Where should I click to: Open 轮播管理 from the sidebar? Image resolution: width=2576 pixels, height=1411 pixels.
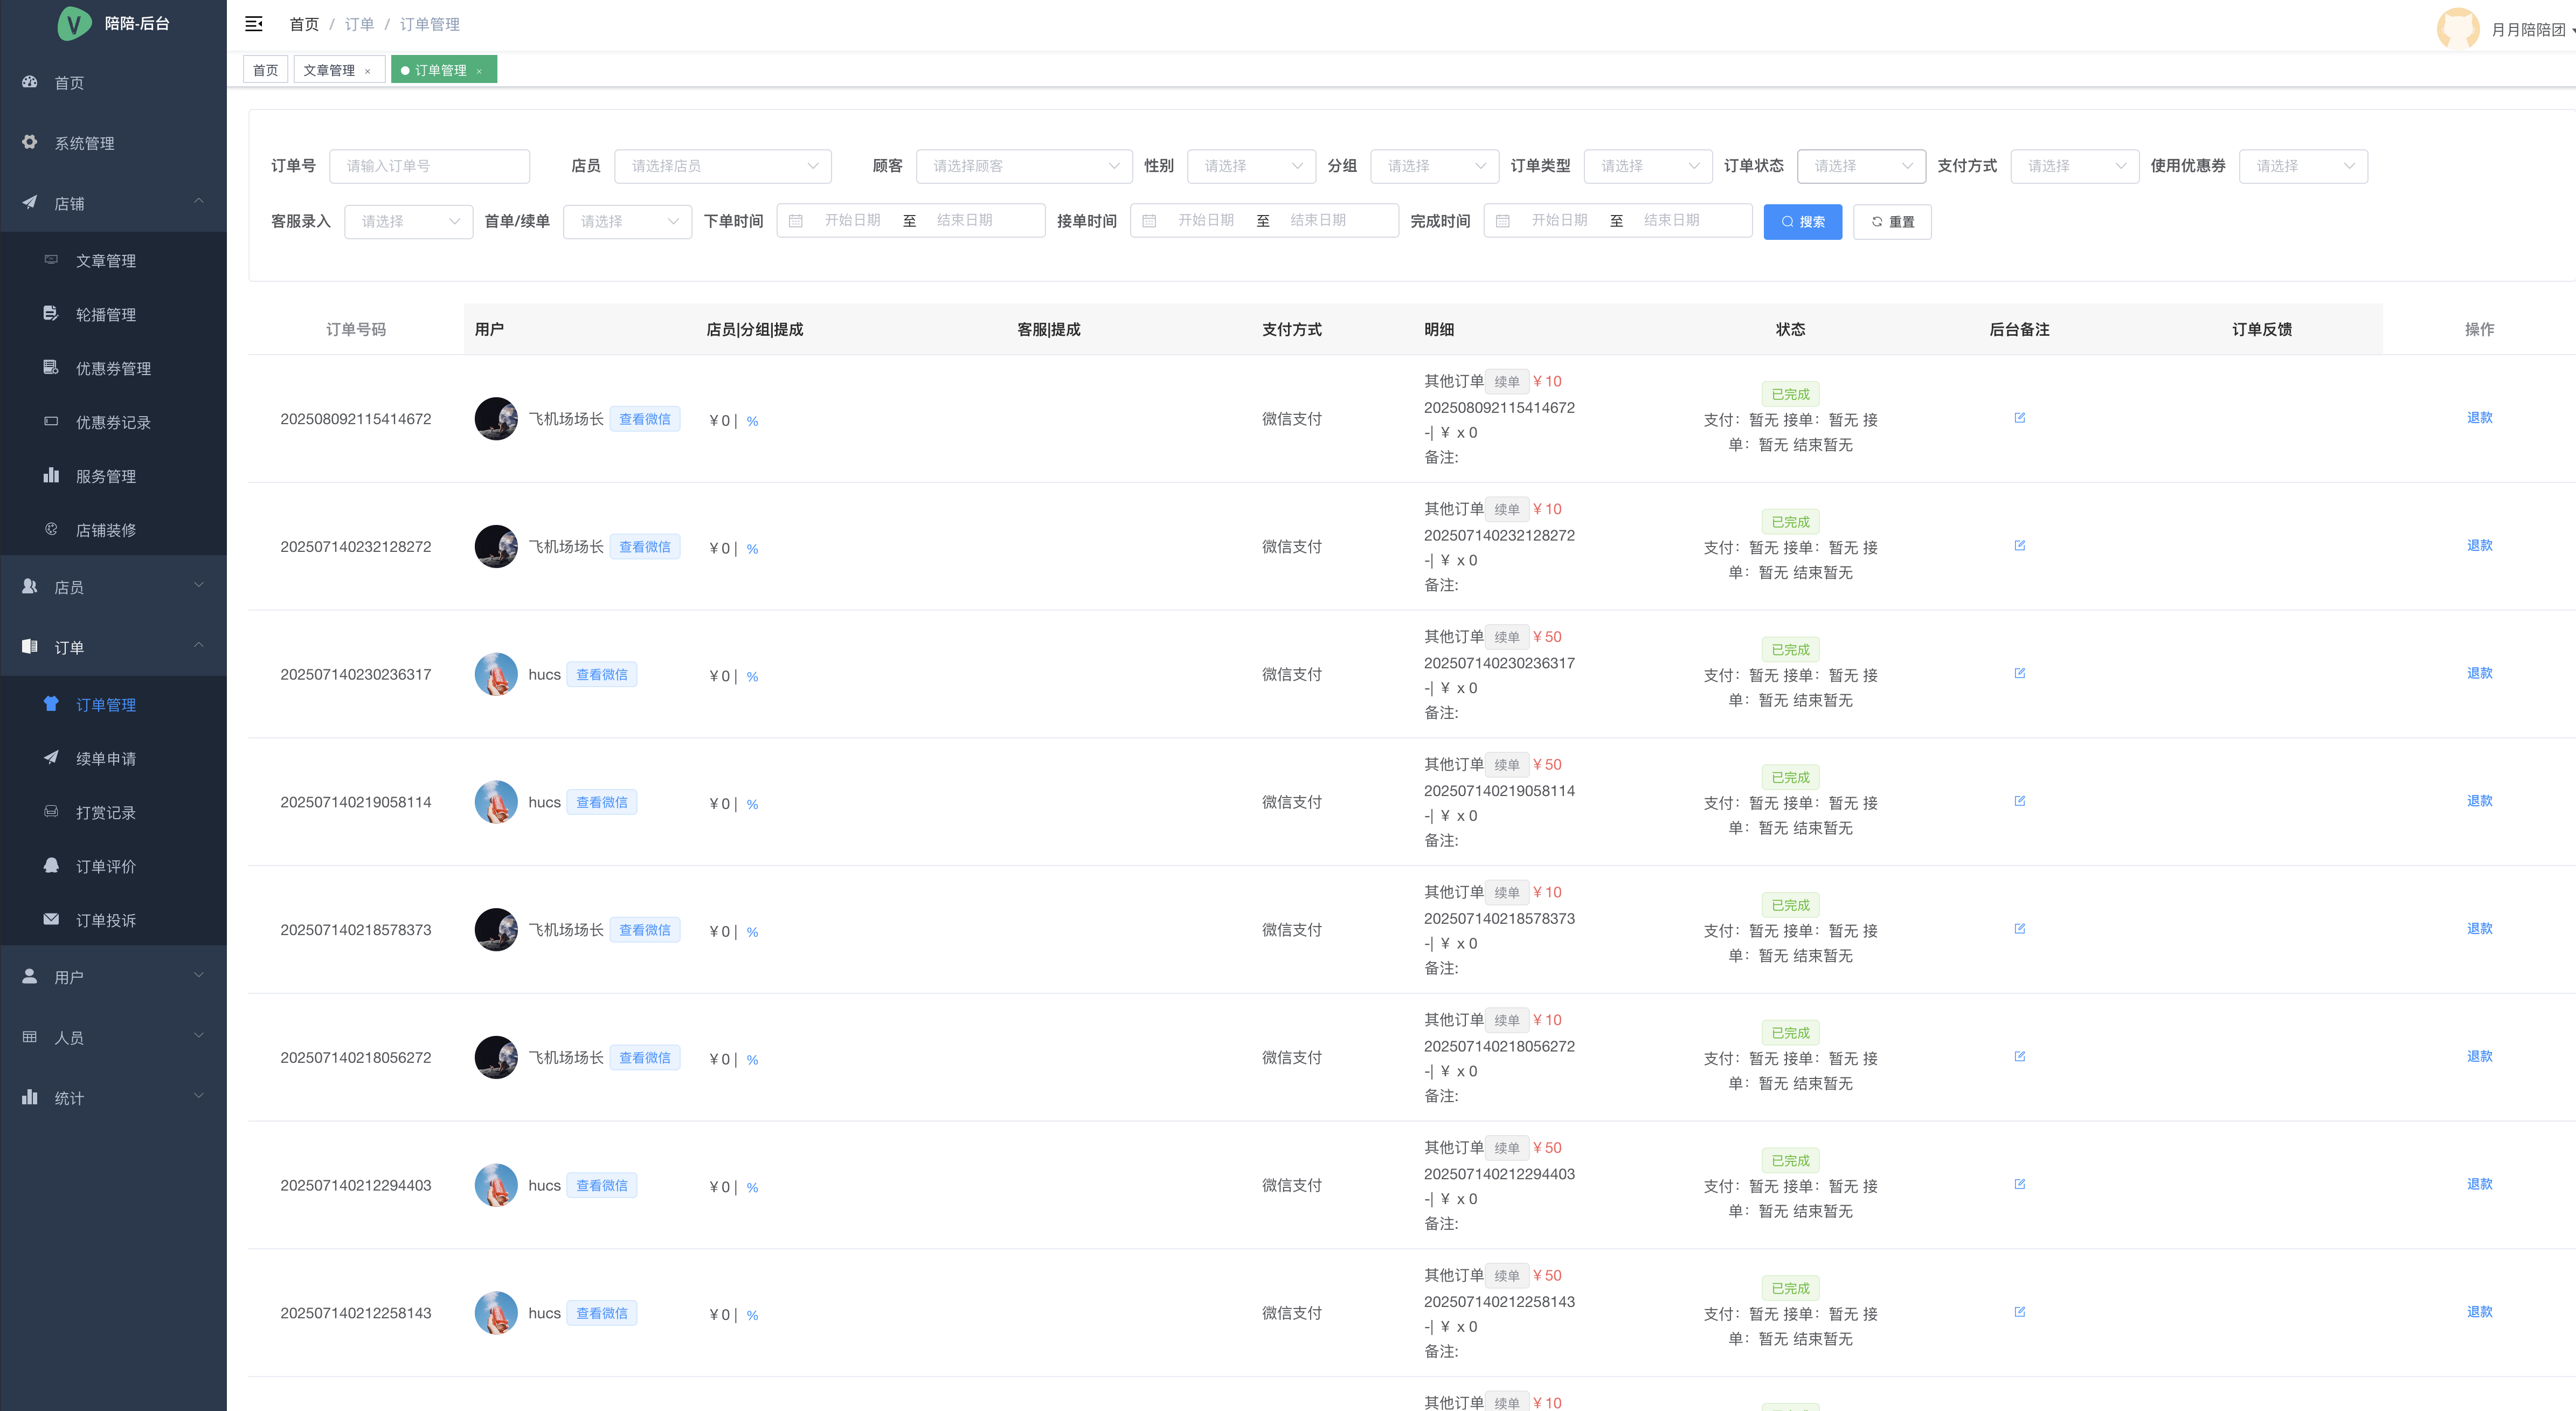[106, 314]
